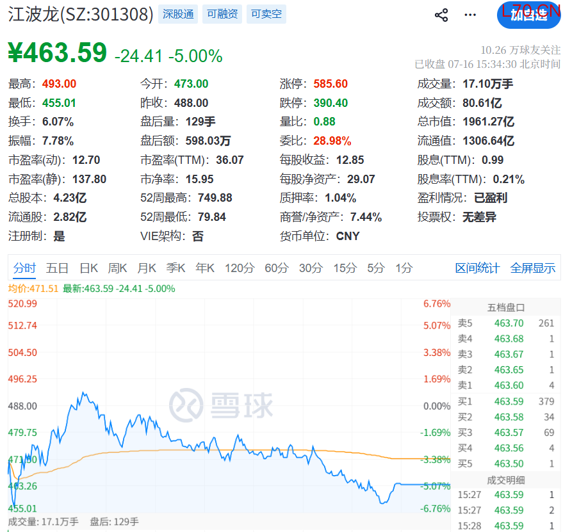Click the 委比 value 28.98%
Viewport: 563px width, 532px height.
[332, 141]
